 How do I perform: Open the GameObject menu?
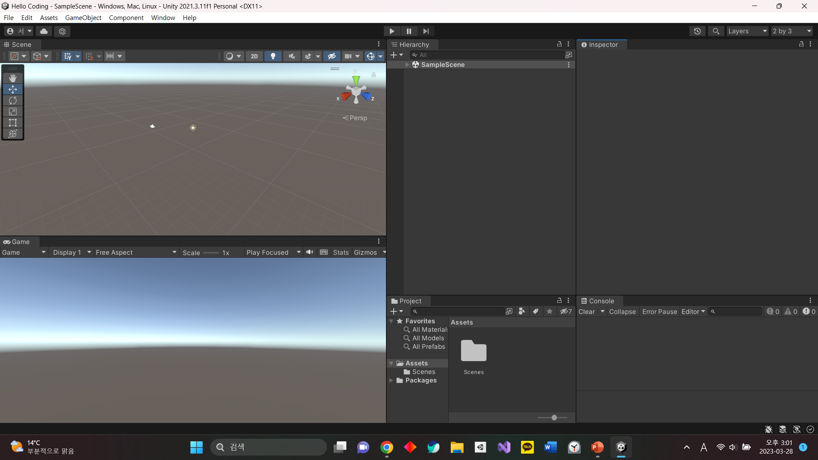pos(83,18)
